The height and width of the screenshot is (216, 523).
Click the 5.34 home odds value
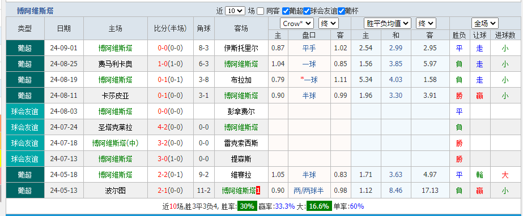coord(366,80)
